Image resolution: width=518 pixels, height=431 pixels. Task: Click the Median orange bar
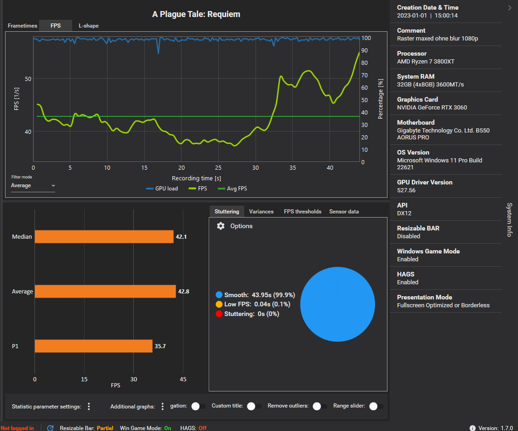click(104, 236)
